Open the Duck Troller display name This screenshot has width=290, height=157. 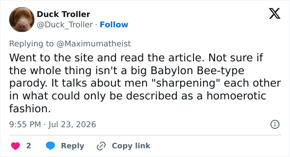click(x=63, y=14)
